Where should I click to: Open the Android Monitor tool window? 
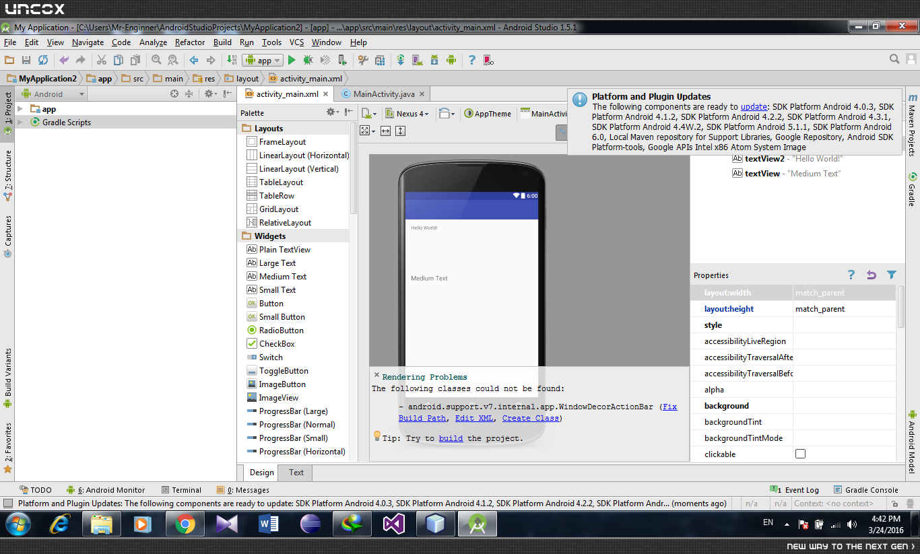tap(106, 490)
